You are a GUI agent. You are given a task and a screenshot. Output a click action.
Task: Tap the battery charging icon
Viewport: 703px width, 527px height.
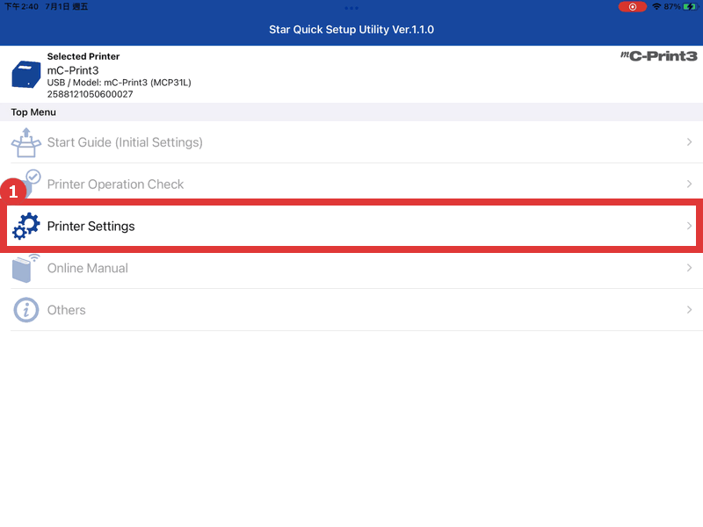click(690, 7)
